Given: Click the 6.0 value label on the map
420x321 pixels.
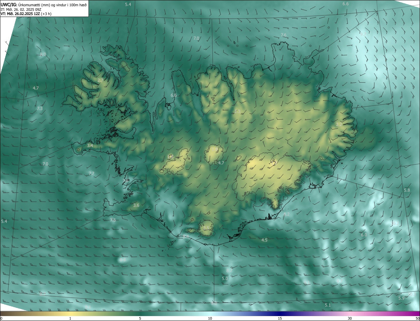Looking at the screenshot, I should point(364,235).
